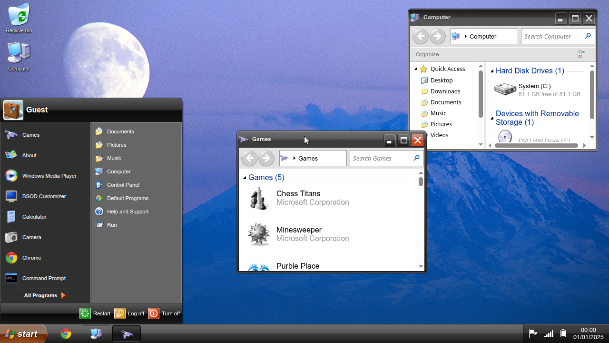Click the Turn off button
Image resolution: width=609 pixels, height=343 pixels.
tap(164, 313)
